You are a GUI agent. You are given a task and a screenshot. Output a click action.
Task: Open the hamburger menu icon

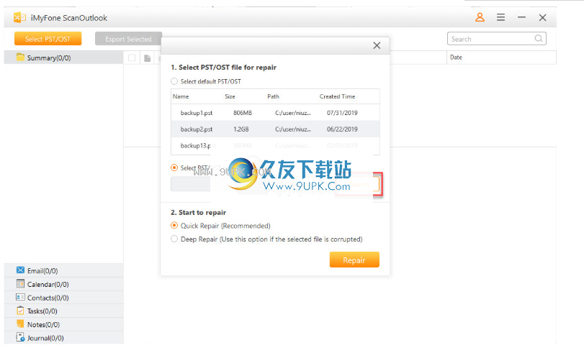pos(500,17)
